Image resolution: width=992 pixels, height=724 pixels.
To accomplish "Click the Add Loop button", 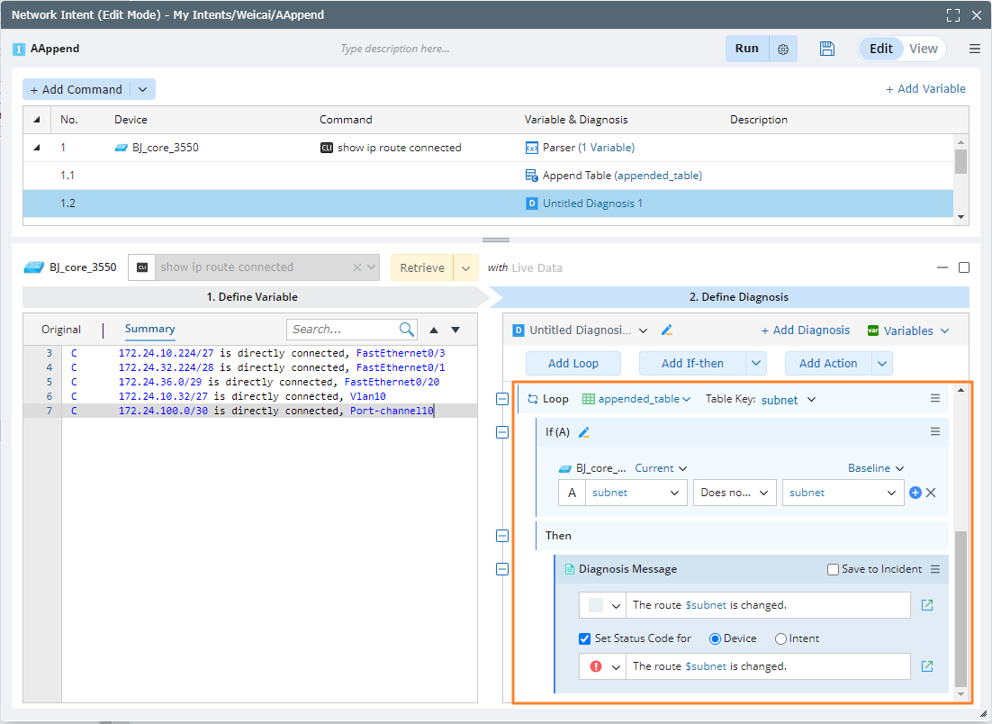I will point(573,363).
